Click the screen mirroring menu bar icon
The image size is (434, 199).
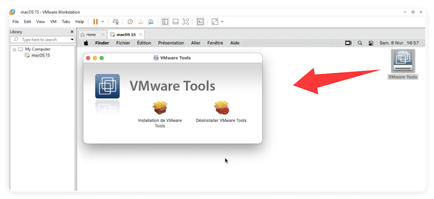point(348,43)
